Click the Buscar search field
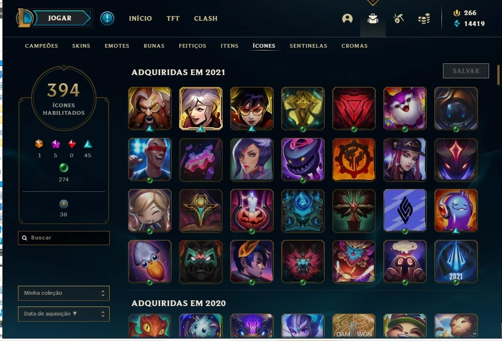502x341 pixels. tap(64, 238)
